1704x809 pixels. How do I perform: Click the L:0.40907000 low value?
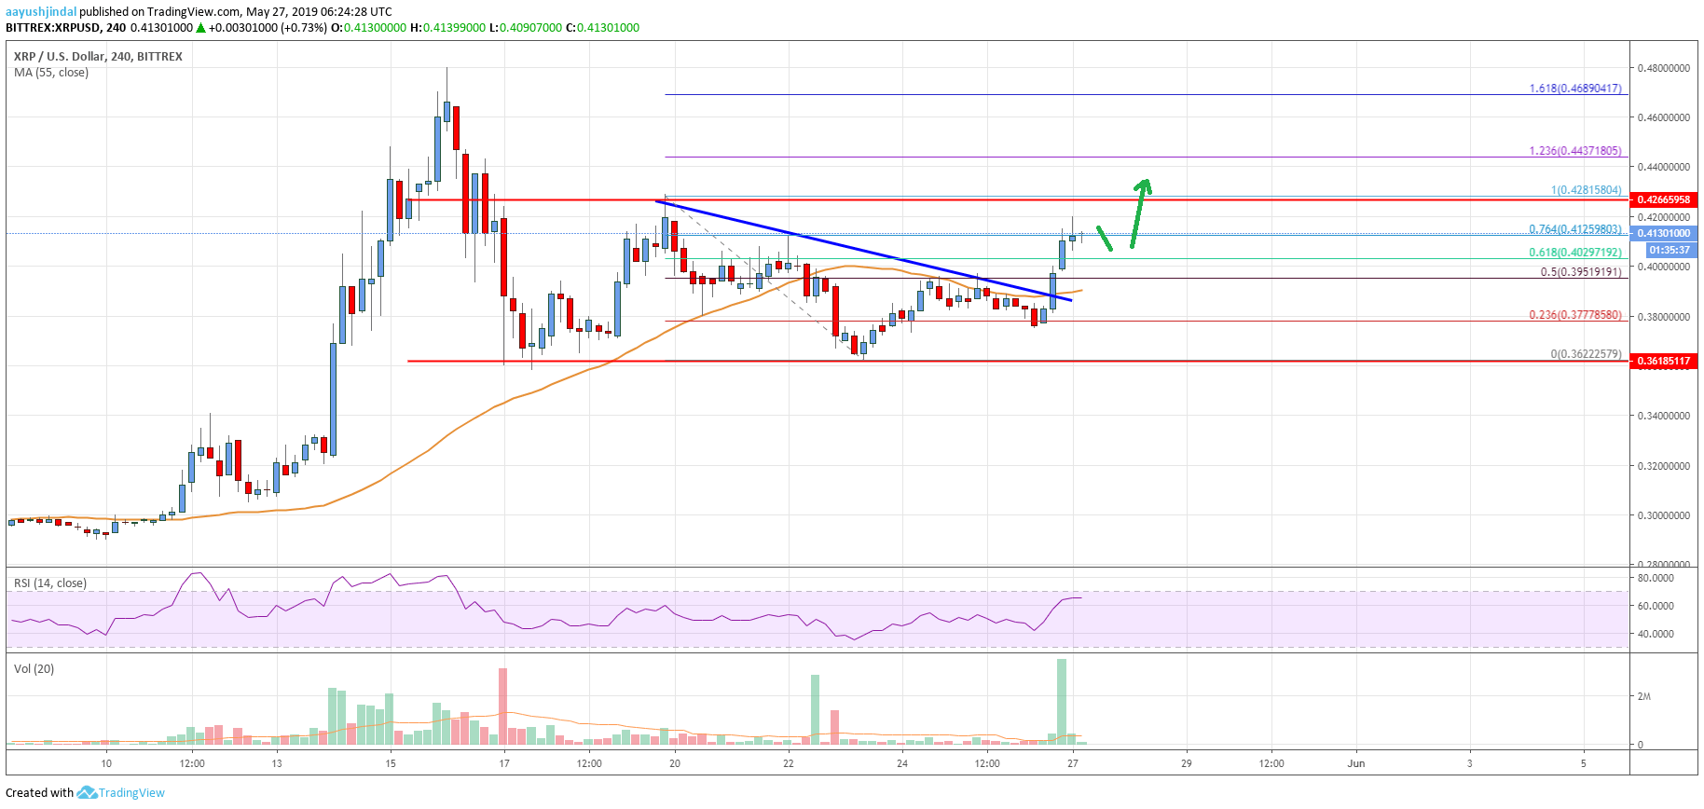[x=526, y=28]
